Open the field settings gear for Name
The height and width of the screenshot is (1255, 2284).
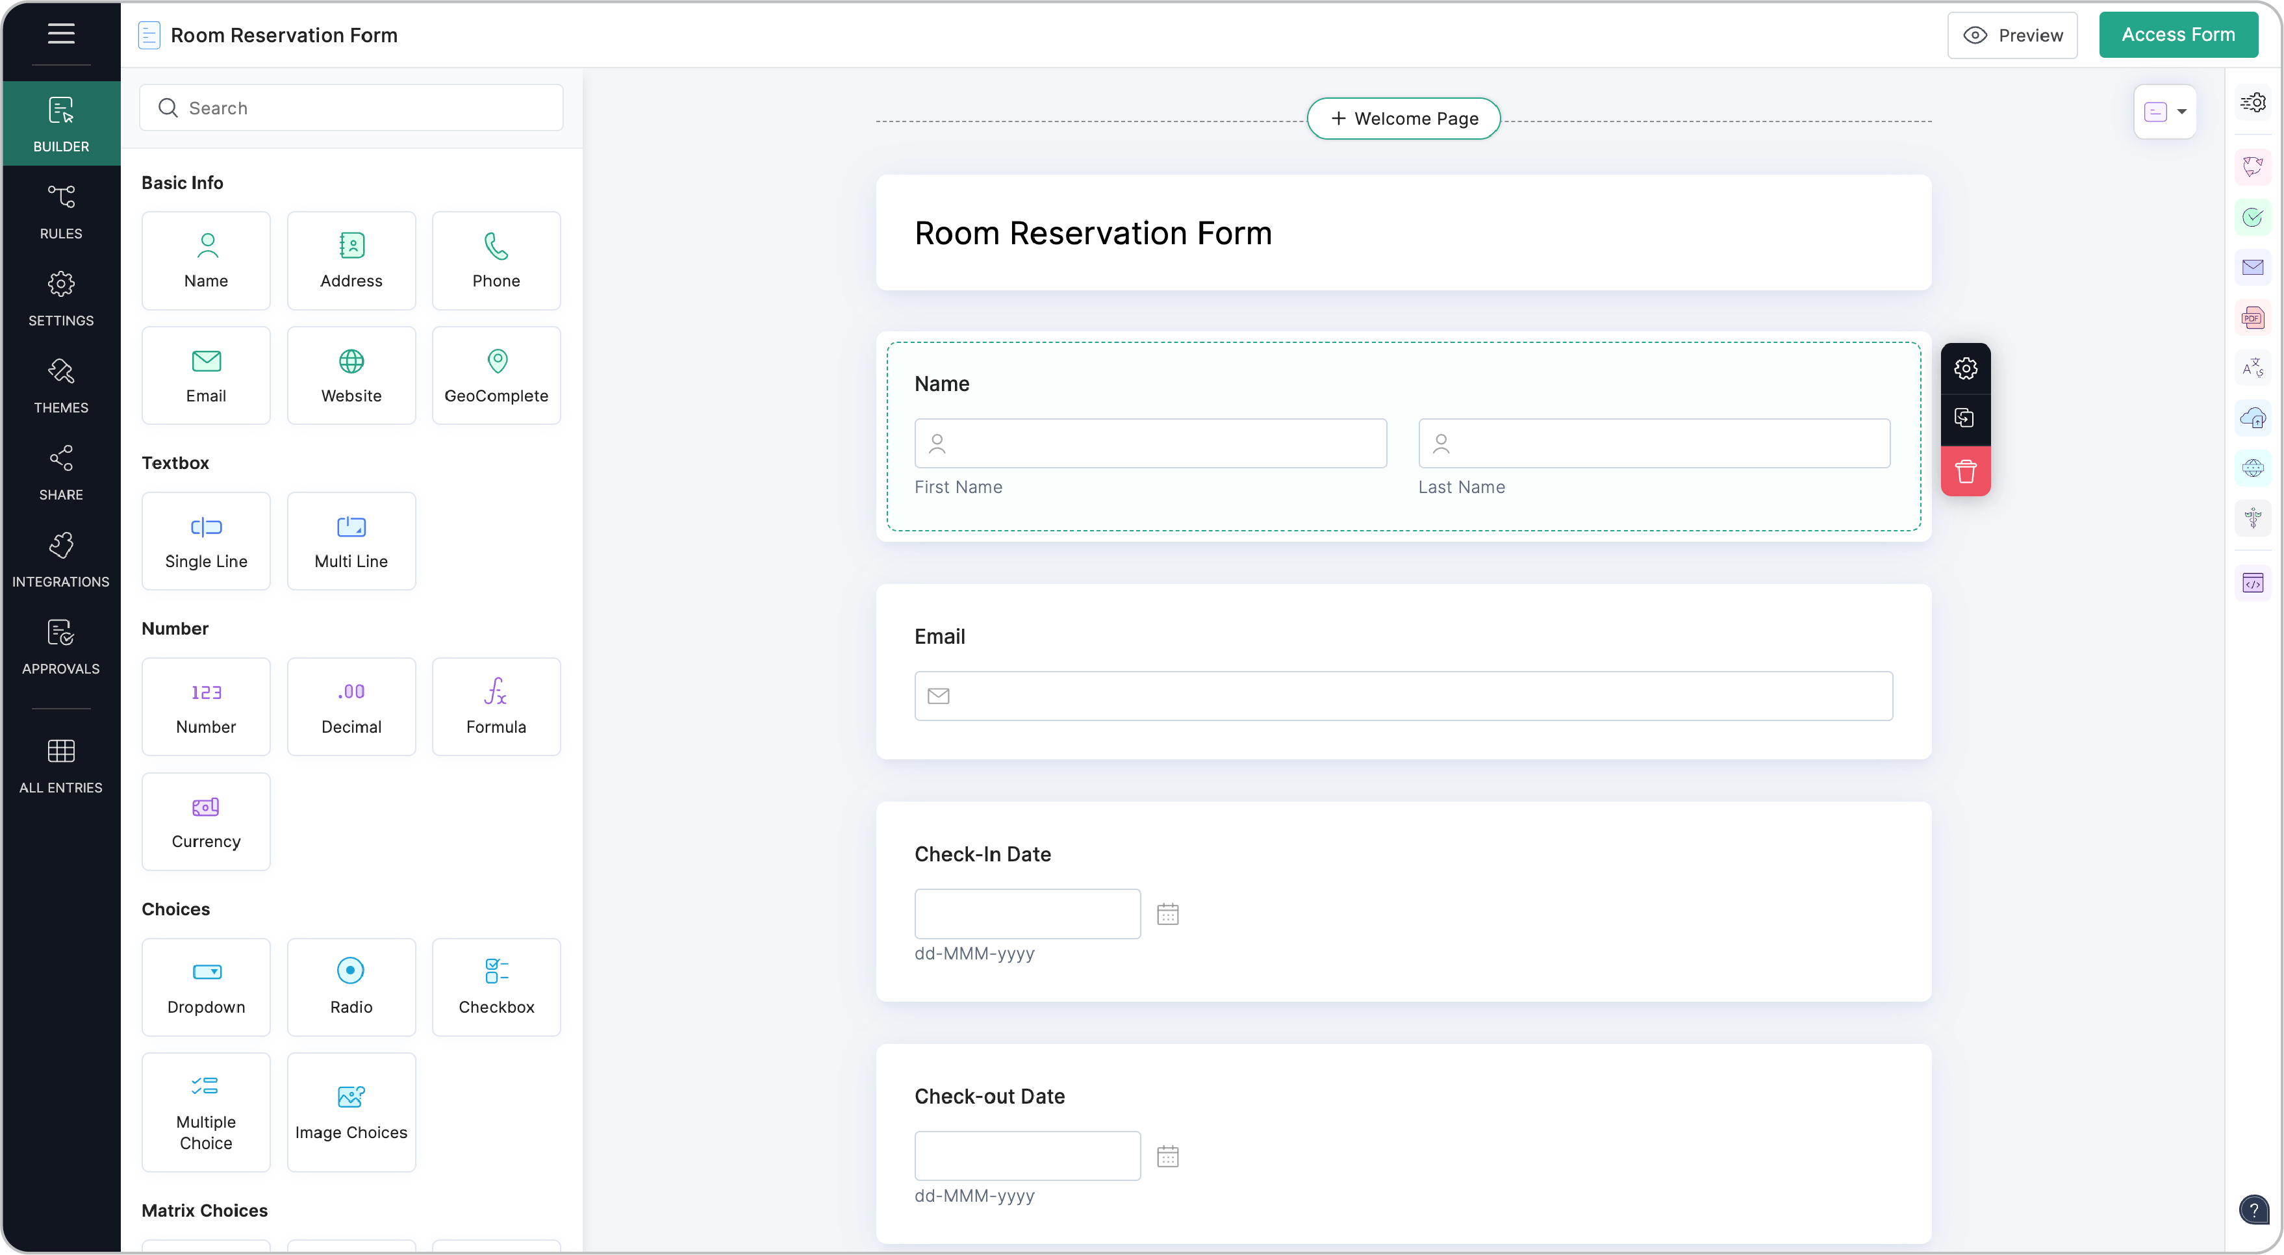(x=1965, y=368)
